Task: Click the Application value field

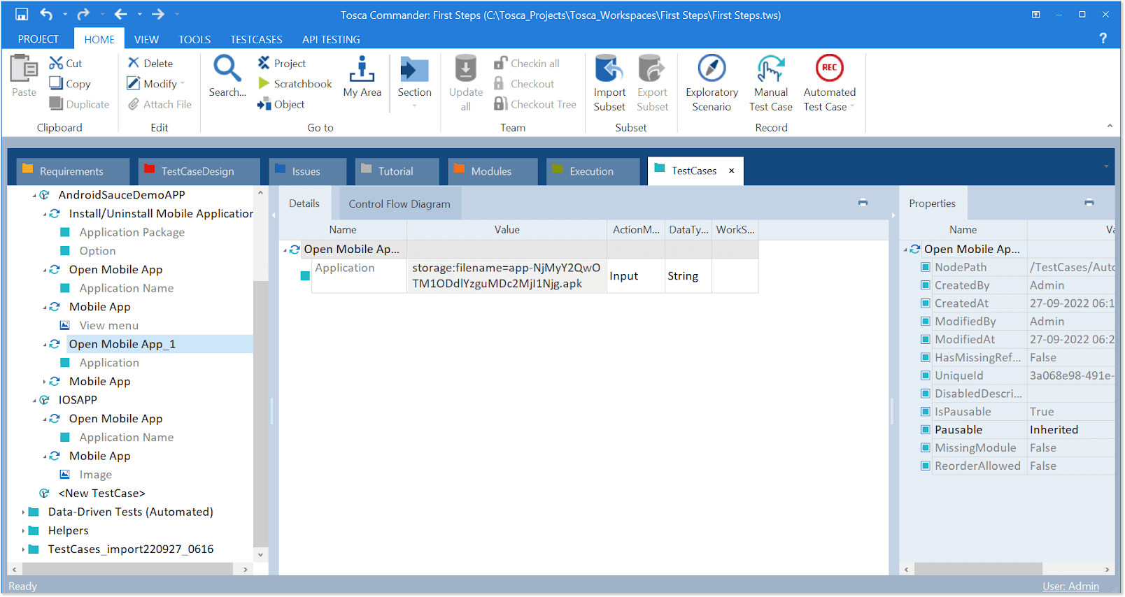Action: [x=506, y=276]
